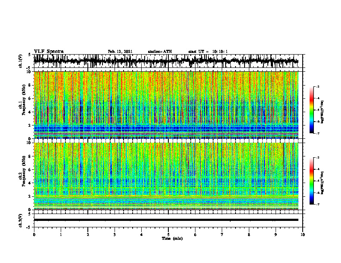The width and height of the screenshot is (341, 263).
Task: Click the "5" volt tick of ch.1(V) panel
Action: tap(29, 55)
